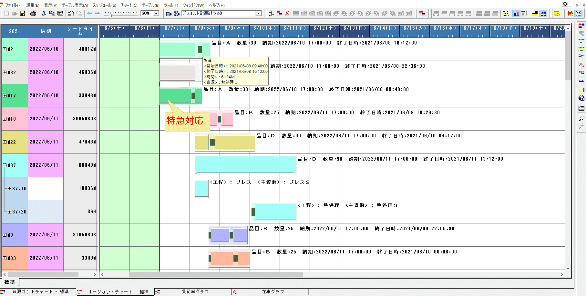Open the ツール(T) menu
The width and height of the screenshot is (586, 296).
point(171,5)
